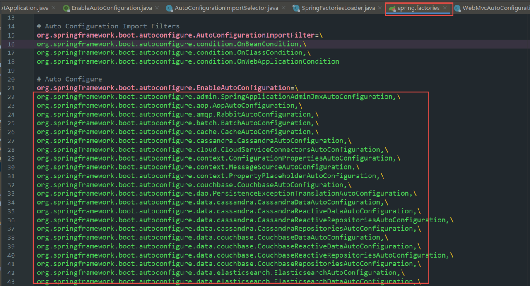
Task: Click the cassandra.CassandraAutoConfiguration entry
Action: pyautogui.click(x=194, y=141)
